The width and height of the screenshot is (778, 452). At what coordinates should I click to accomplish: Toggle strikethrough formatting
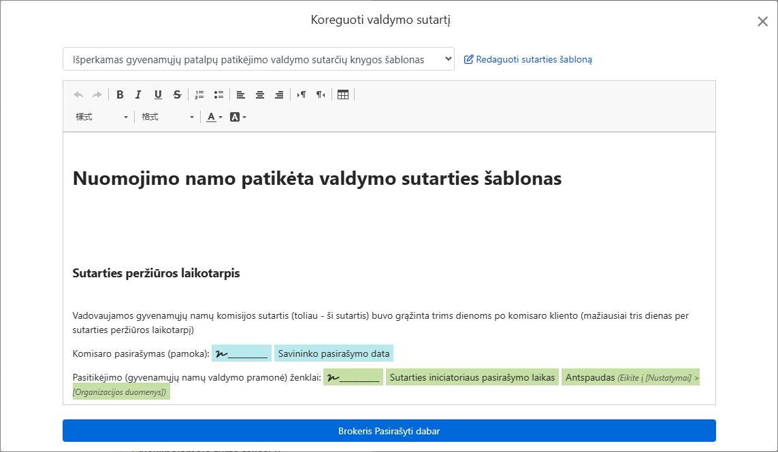pyautogui.click(x=177, y=94)
